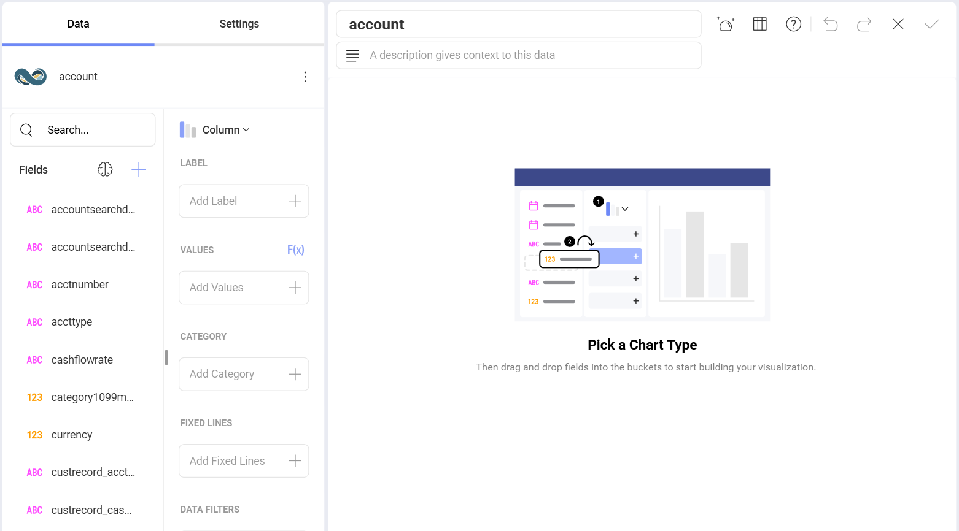Open the F(x) formula editor for Values
Viewport: 959px width, 531px height.
tap(295, 250)
